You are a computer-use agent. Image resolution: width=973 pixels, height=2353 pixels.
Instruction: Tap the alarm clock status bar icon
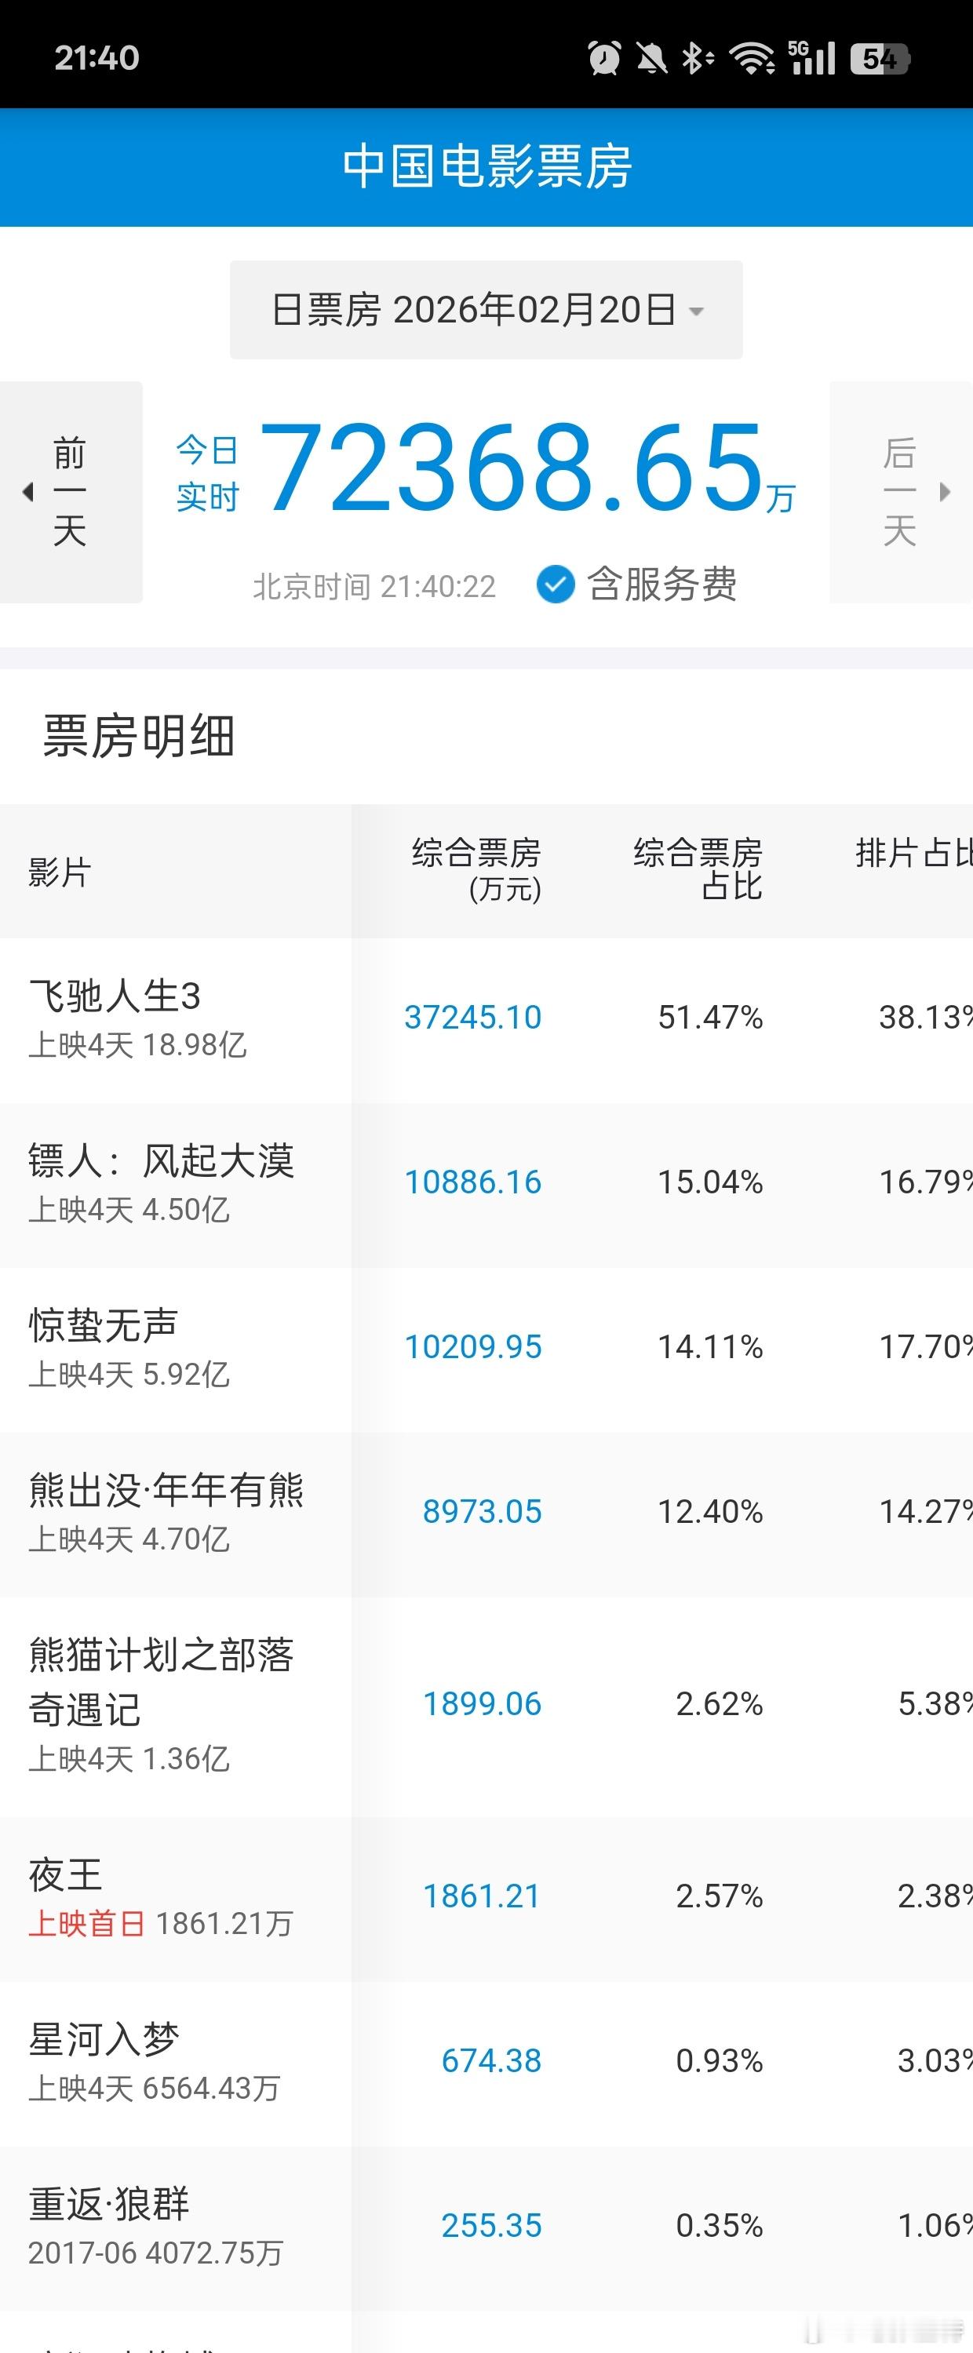pos(603,56)
